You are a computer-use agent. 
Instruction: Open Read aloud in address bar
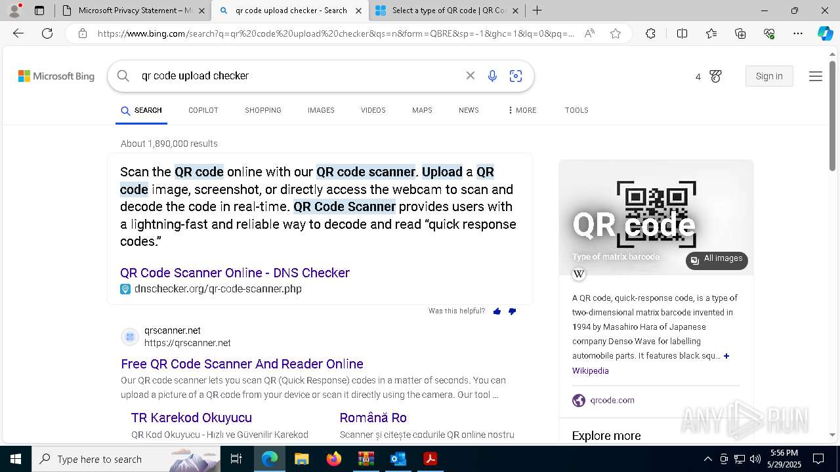pos(589,33)
